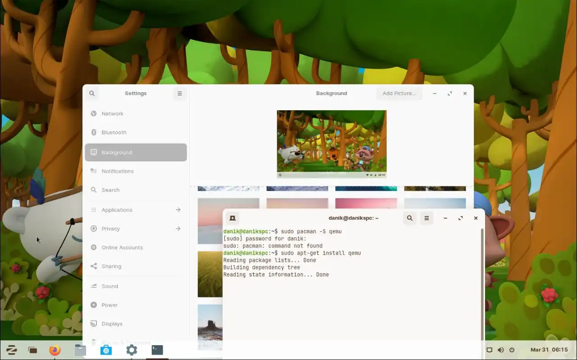Click the current background preview image

[x=332, y=144]
